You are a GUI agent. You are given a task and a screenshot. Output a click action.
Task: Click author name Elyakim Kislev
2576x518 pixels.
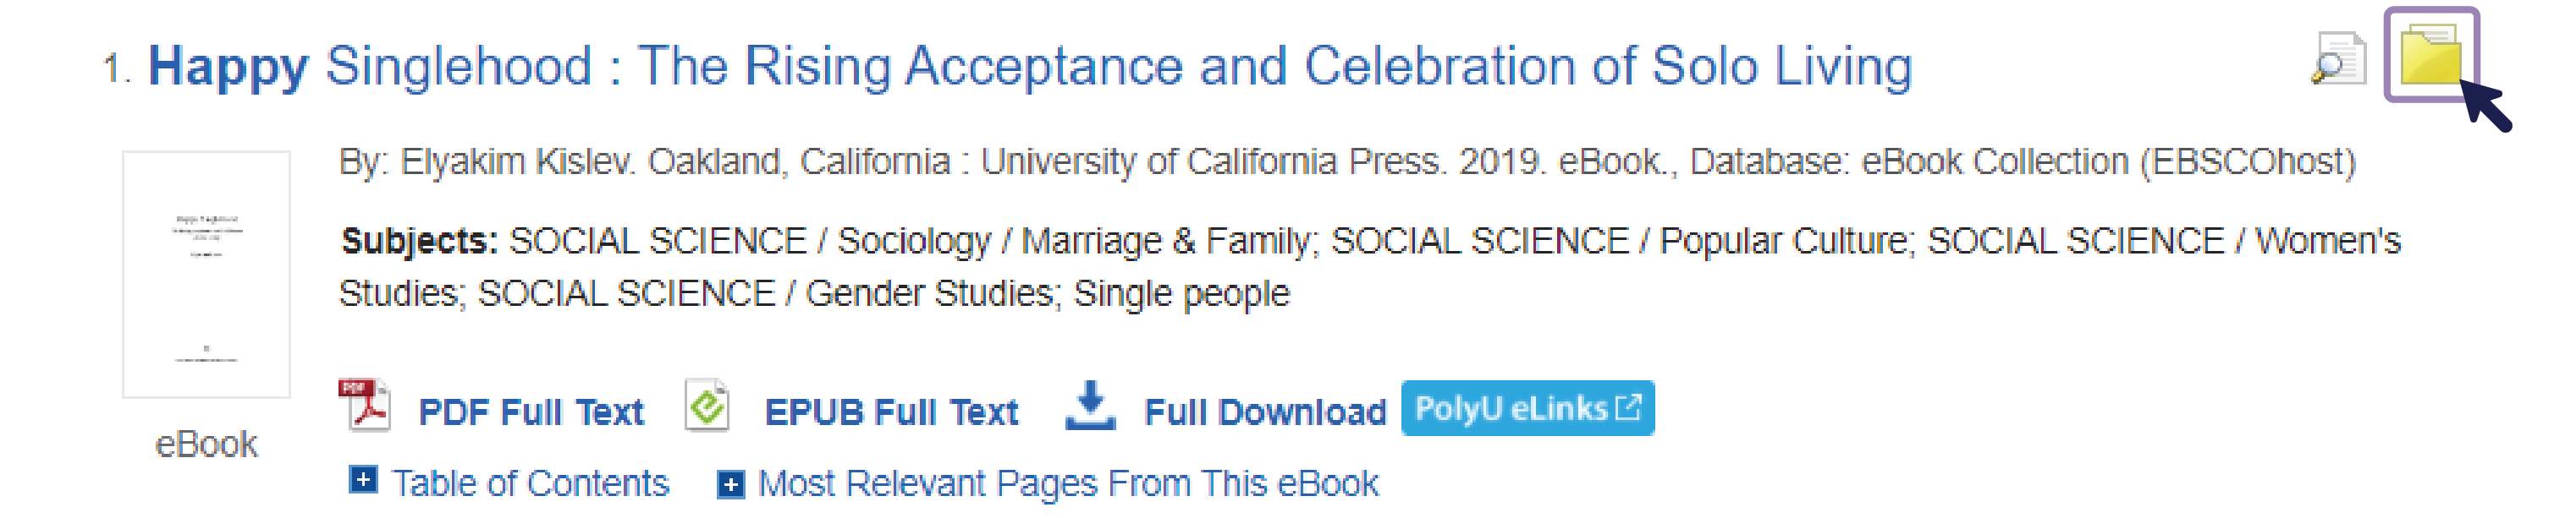click(x=516, y=161)
